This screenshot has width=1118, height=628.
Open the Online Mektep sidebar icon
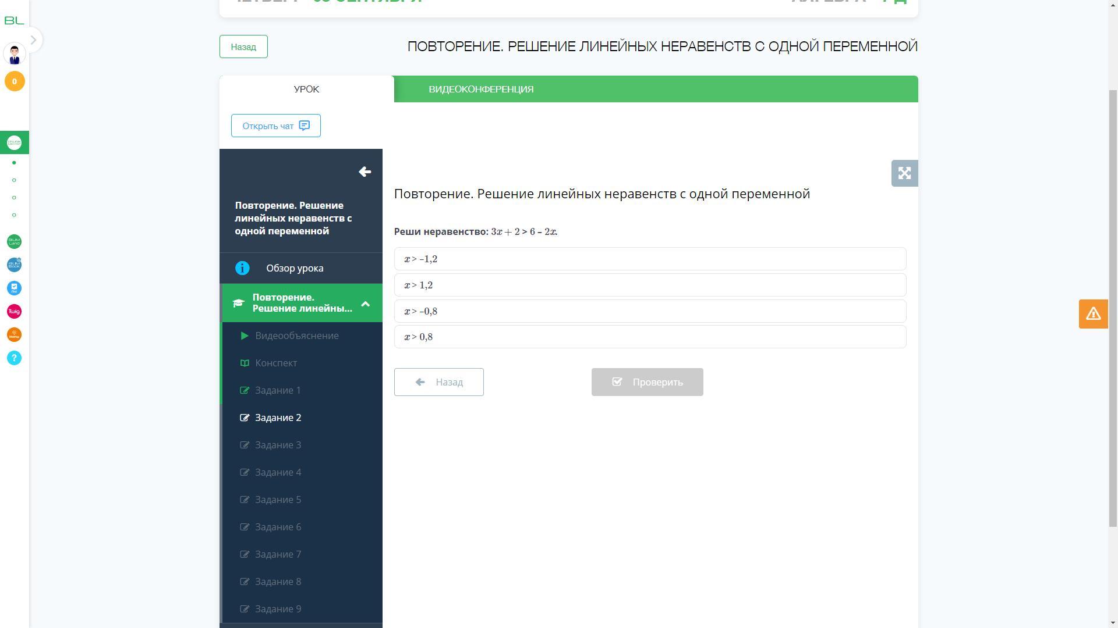[14, 142]
